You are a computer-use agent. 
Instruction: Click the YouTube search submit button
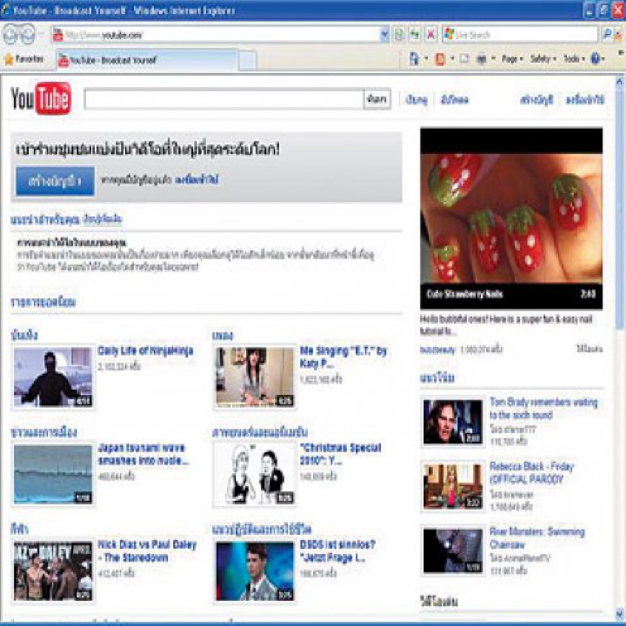(x=377, y=99)
